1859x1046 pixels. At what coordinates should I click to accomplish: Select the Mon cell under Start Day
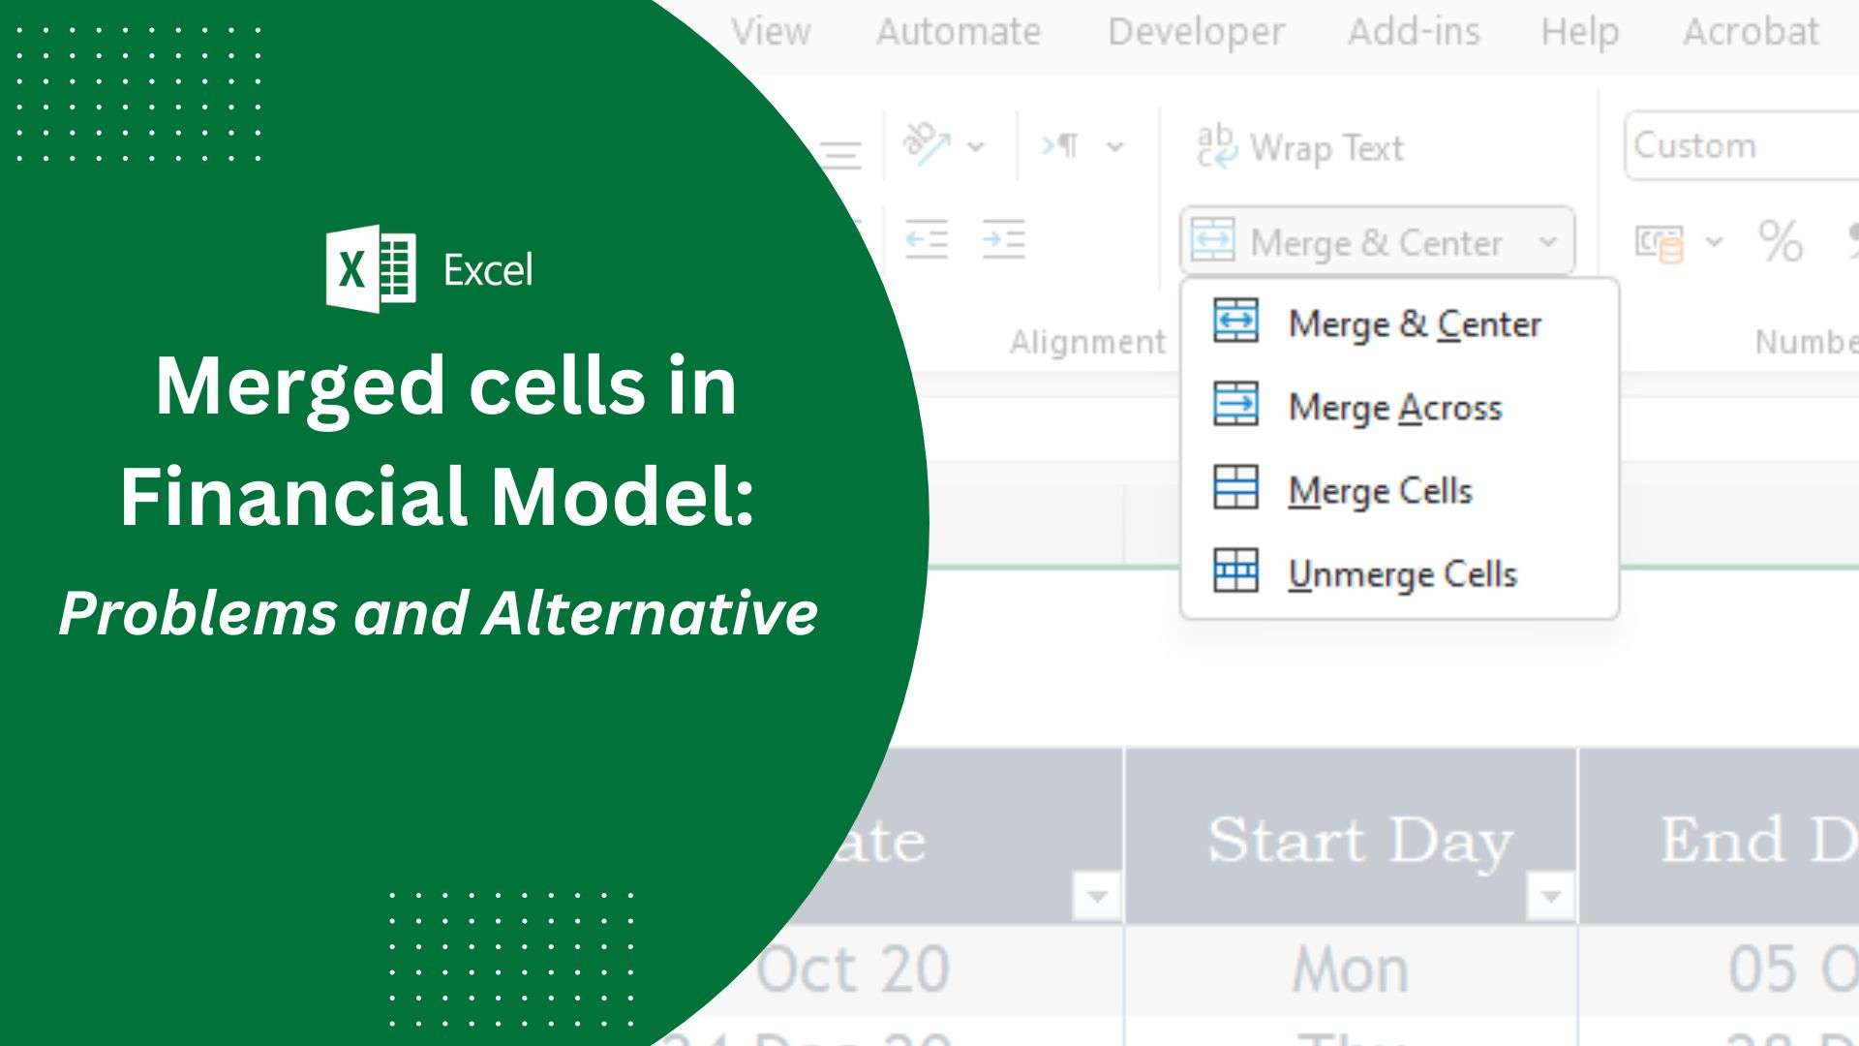(1350, 969)
